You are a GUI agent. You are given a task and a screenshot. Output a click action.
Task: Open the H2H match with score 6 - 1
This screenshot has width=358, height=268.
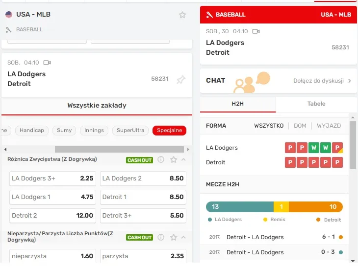pos(275,237)
